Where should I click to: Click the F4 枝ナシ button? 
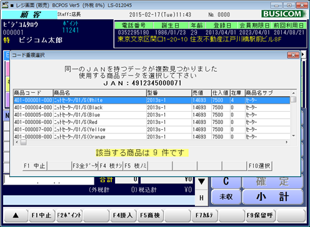coord(111,166)
